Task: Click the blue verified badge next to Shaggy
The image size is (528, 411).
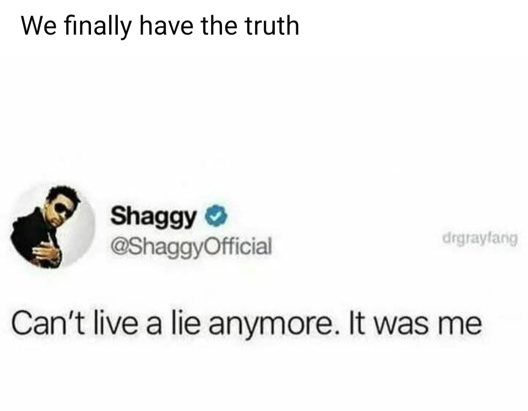Action: click(x=217, y=216)
